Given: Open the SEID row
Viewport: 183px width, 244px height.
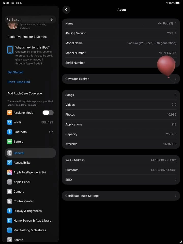Looking at the screenshot, I should (121, 180).
